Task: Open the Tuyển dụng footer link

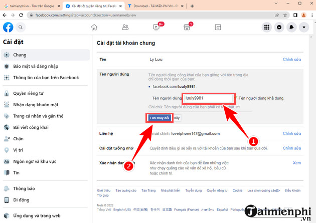Action: pos(194,190)
